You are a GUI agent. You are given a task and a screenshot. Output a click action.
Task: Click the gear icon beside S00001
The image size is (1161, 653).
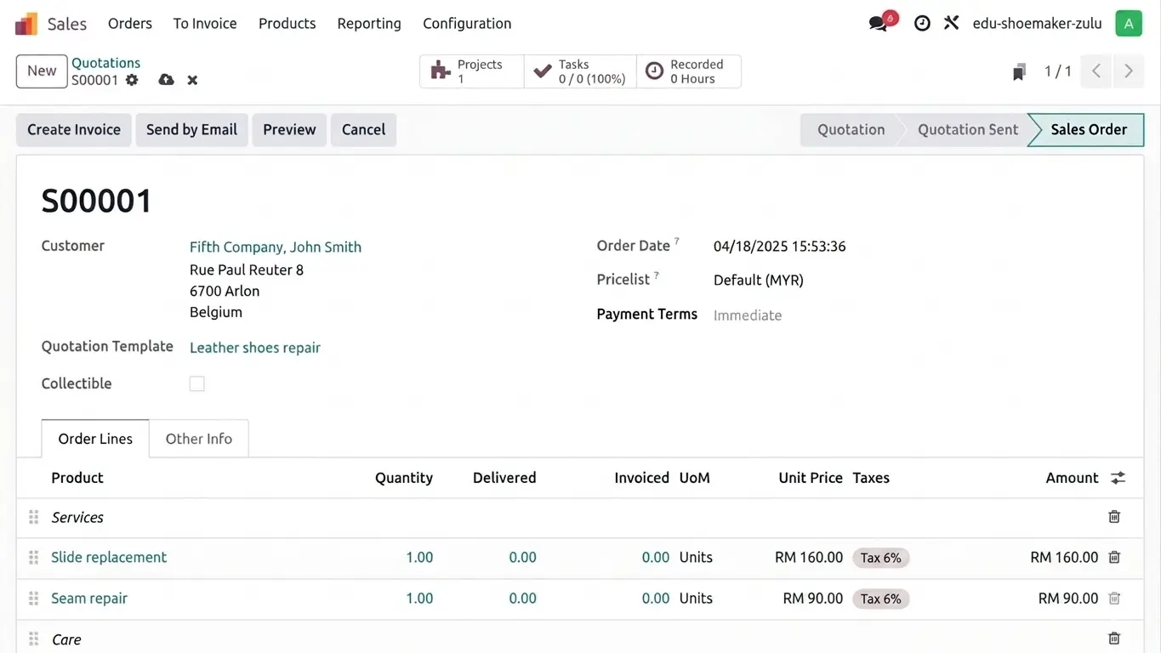(x=132, y=80)
